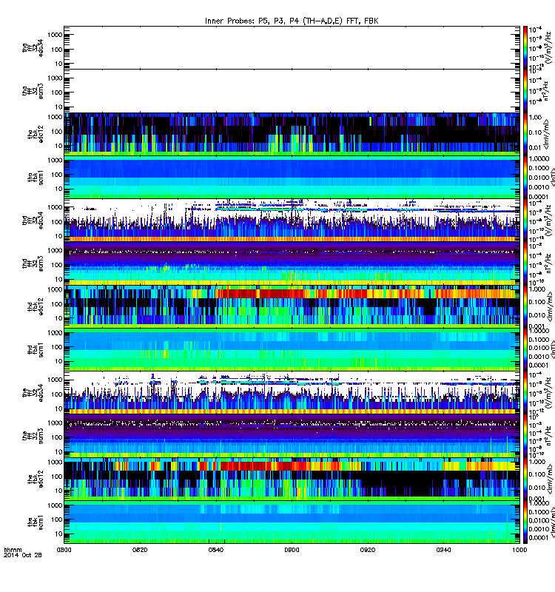Click the color bar beside tha fff_32 edc34
The height and width of the screenshot is (592, 555).
click(525, 47)
